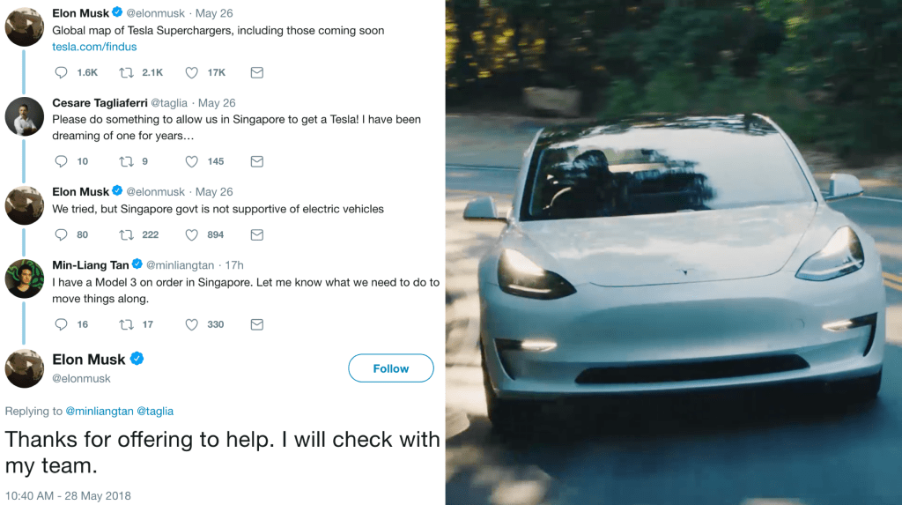Like the tweet with 17K likes
This screenshot has width=902, height=505.
click(191, 72)
